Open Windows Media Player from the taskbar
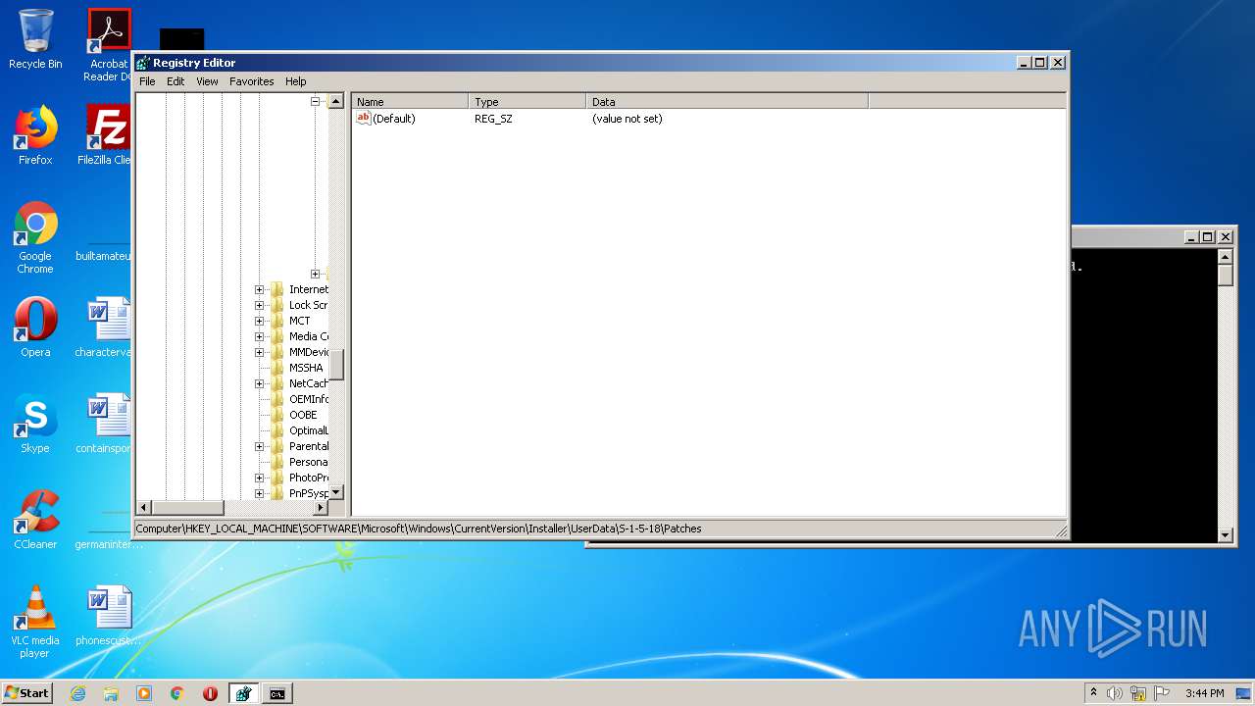Screen dimensions: 1255x706 pyautogui.click(x=144, y=693)
